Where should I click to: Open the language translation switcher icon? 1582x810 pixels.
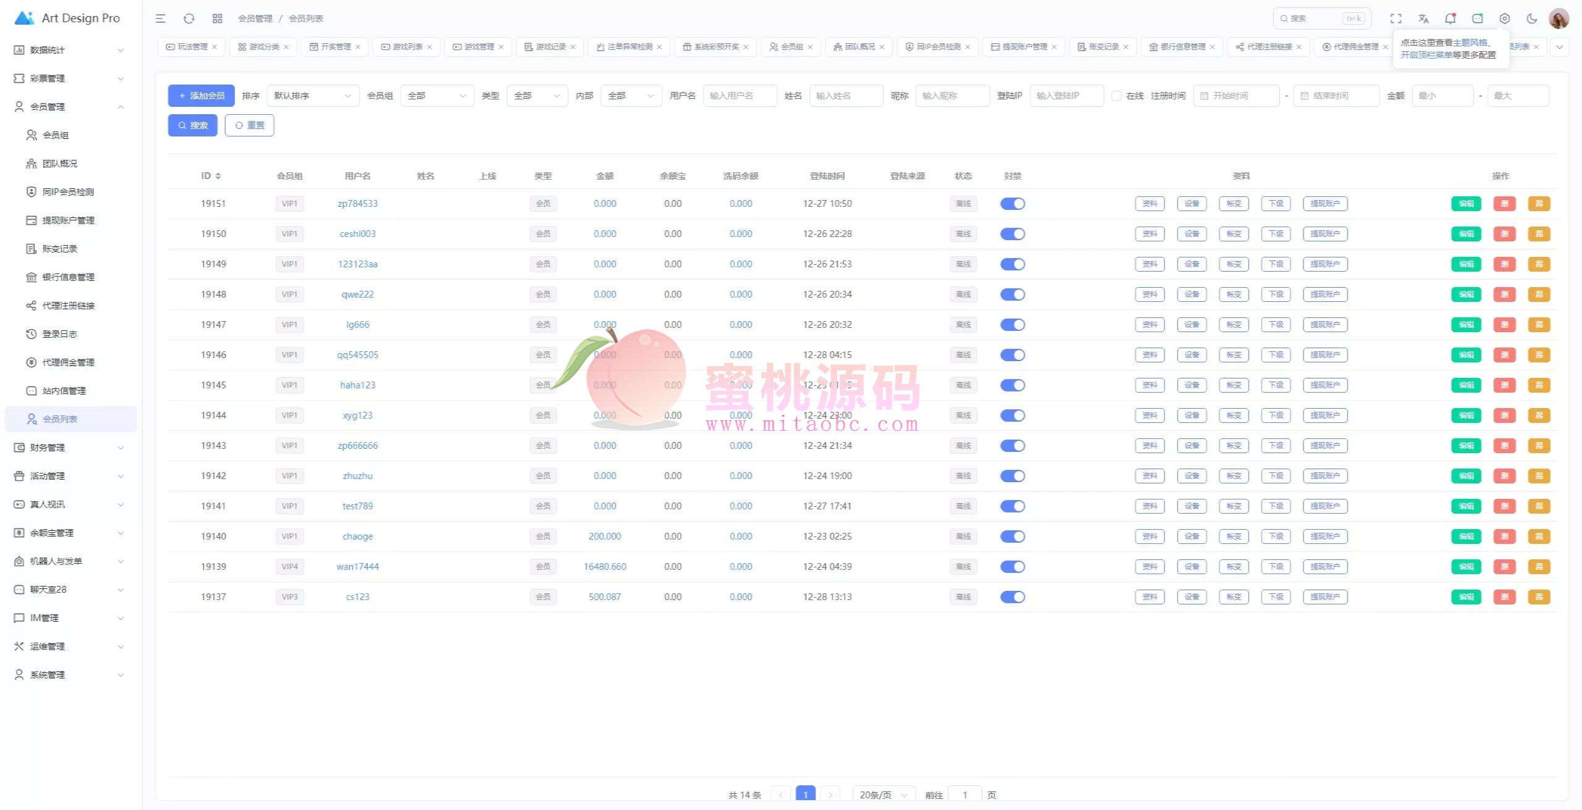click(1423, 19)
